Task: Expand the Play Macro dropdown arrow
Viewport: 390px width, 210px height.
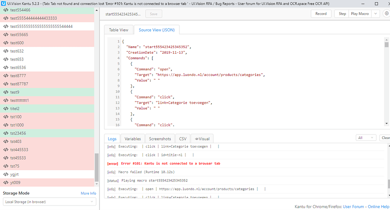Action: click(x=375, y=14)
